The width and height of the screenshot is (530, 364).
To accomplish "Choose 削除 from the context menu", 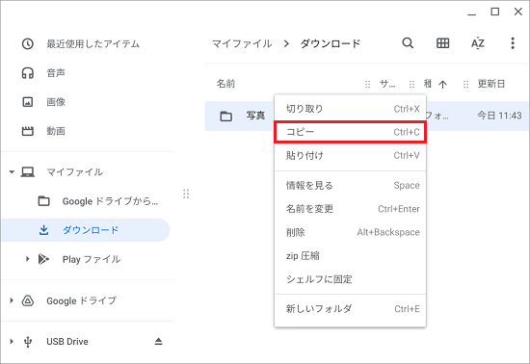I will 350,232.
